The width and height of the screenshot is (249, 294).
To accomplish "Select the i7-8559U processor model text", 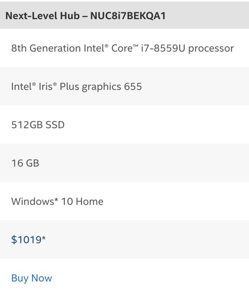I will pyautogui.click(x=163, y=48).
